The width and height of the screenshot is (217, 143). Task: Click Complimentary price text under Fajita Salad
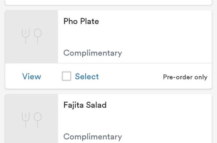93,137
